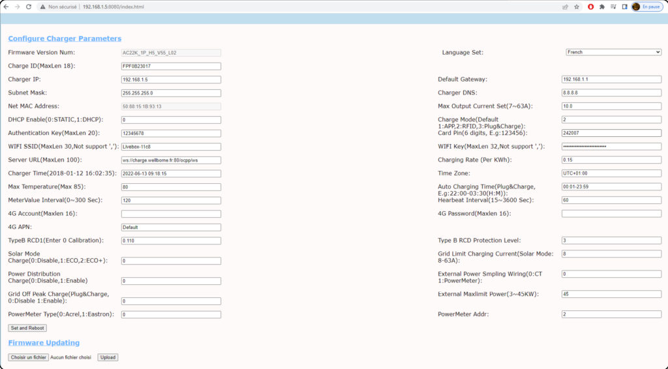Click the Authentication Key field 12345678
The image size is (668, 369).
(171, 133)
